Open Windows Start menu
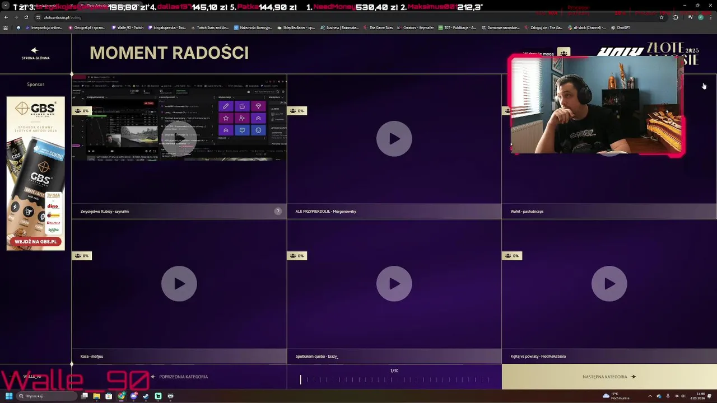Viewport: 717px width, 403px height. pyautogui.click(x=8, y=396)
